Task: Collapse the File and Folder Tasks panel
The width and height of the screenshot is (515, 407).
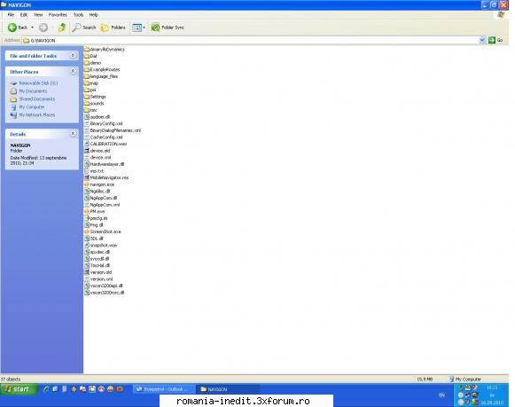Action: (73, 56)
